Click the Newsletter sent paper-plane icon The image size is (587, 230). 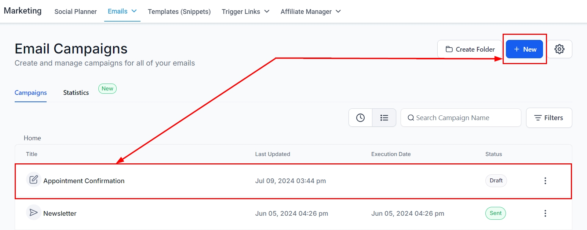coord(33,212)
